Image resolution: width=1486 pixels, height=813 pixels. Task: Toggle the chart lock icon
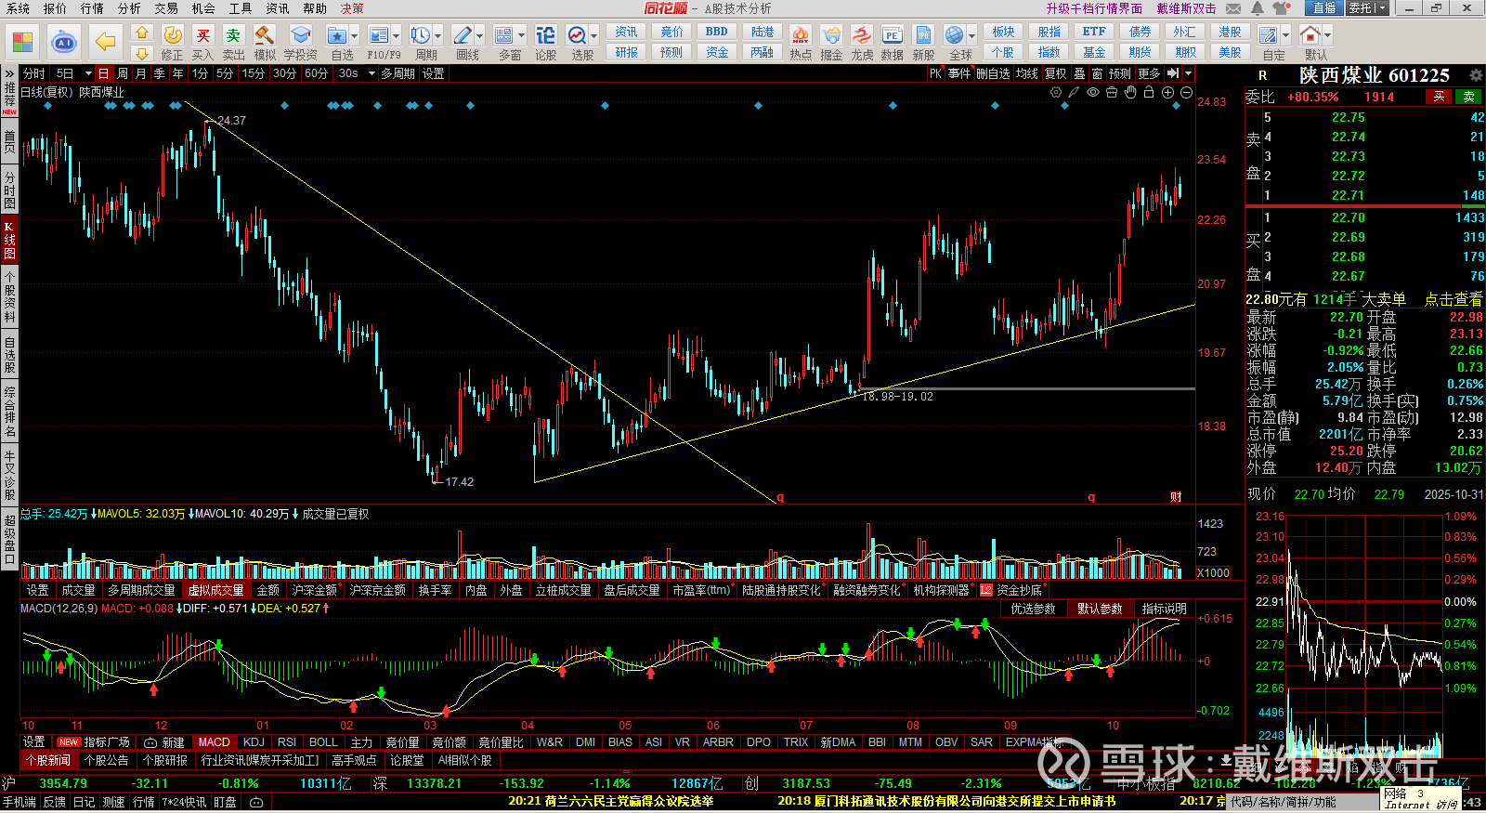click(1149, 92)
